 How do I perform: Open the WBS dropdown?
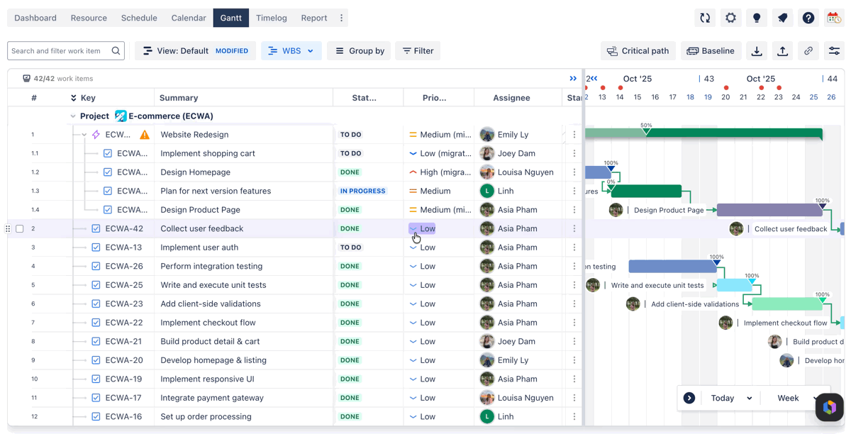pyautogui.click(x=291, y=51)
